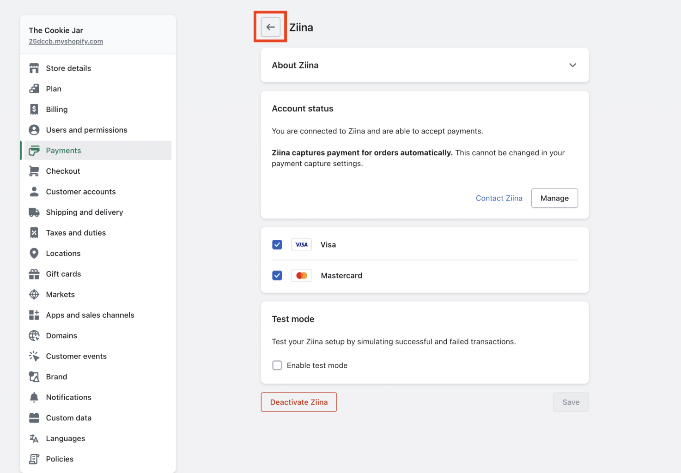681x473 pixels.
Task: Click the Languages translate icon
Action: point(34,438)
